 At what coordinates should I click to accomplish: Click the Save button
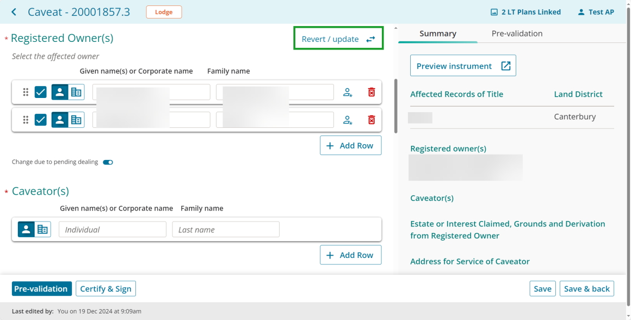coord(542,288)
